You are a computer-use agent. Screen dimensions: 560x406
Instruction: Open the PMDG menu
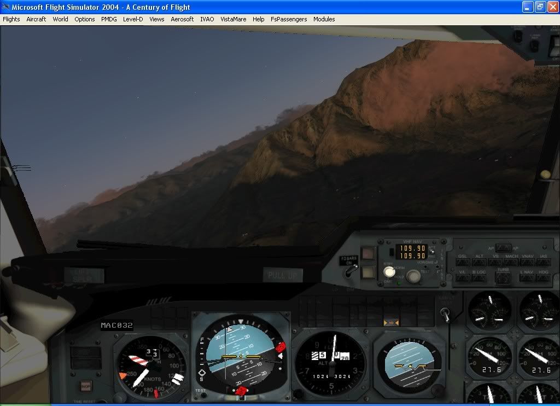point(109,19)
